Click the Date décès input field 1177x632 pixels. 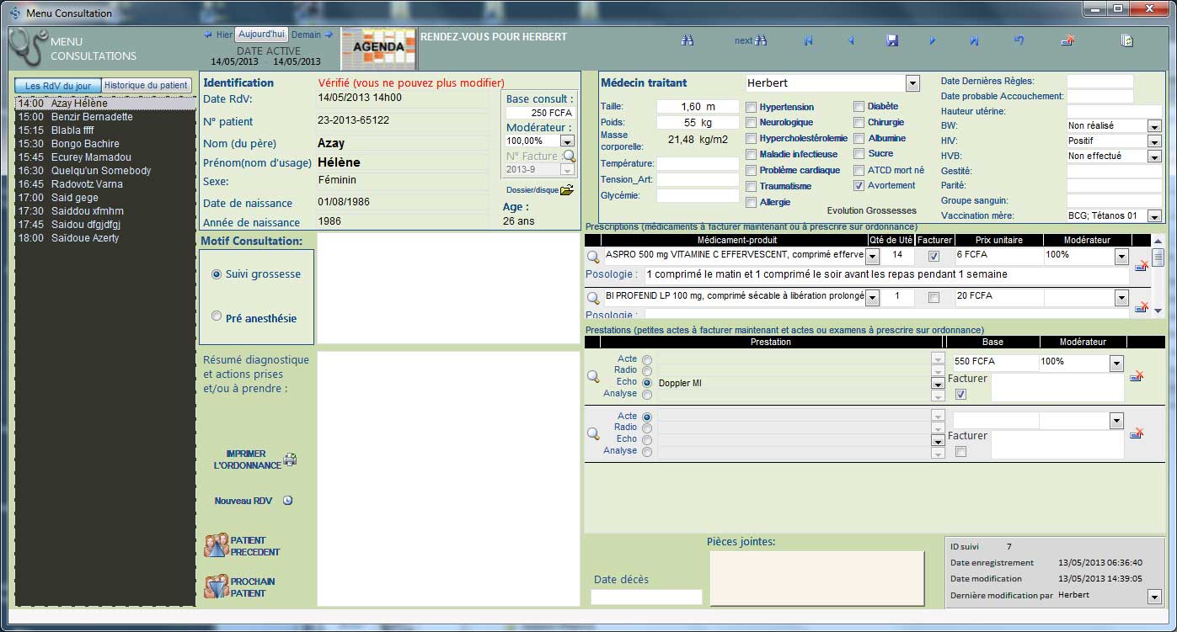[646, 597]
